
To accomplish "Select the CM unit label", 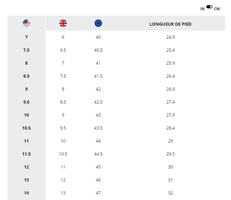I will (x=217, y=9).
